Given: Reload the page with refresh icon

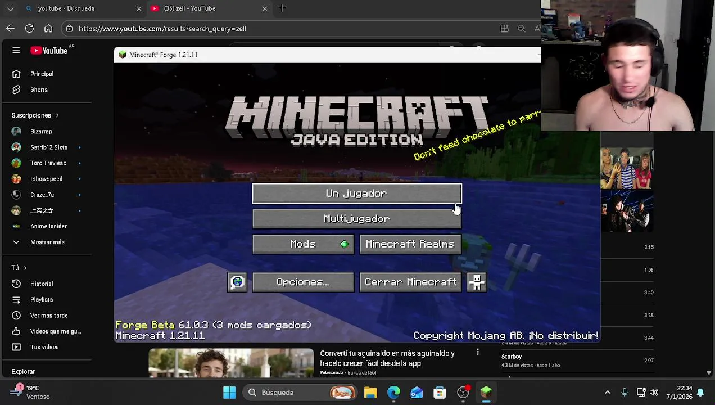Looking at the screenshot, I should 29,28.
